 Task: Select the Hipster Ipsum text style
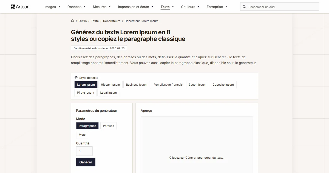coord(110,85)
